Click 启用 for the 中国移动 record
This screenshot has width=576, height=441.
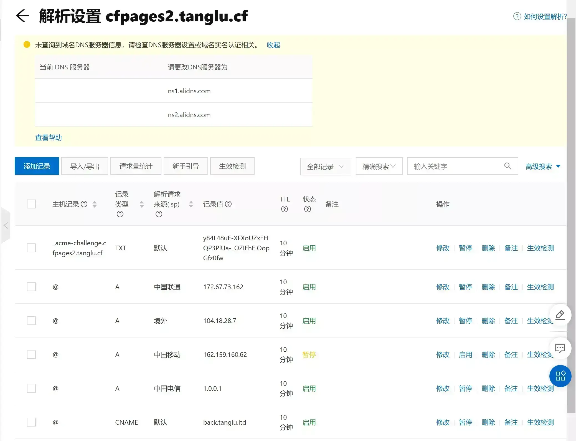click(x=465, y=354)
